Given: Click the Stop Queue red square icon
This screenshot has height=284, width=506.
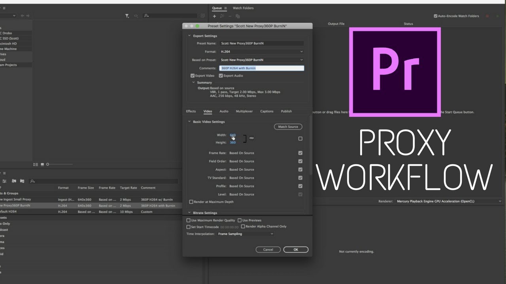Looking at the screenshot, I should click(x=487, y=16).
